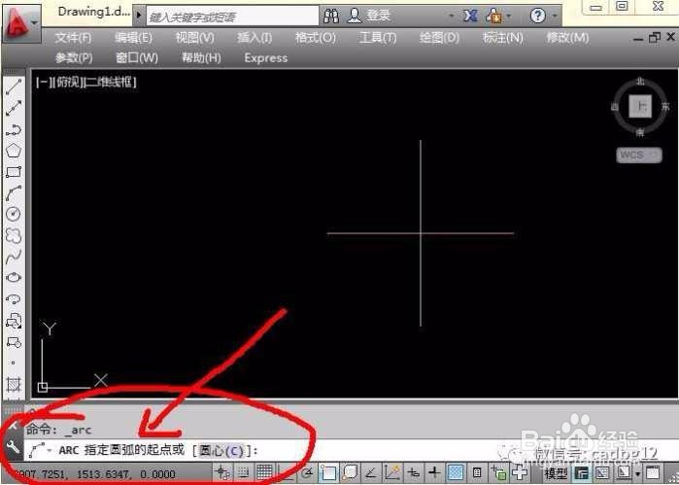
Task: Select the Rectangle tool
Action: (13, 172)
